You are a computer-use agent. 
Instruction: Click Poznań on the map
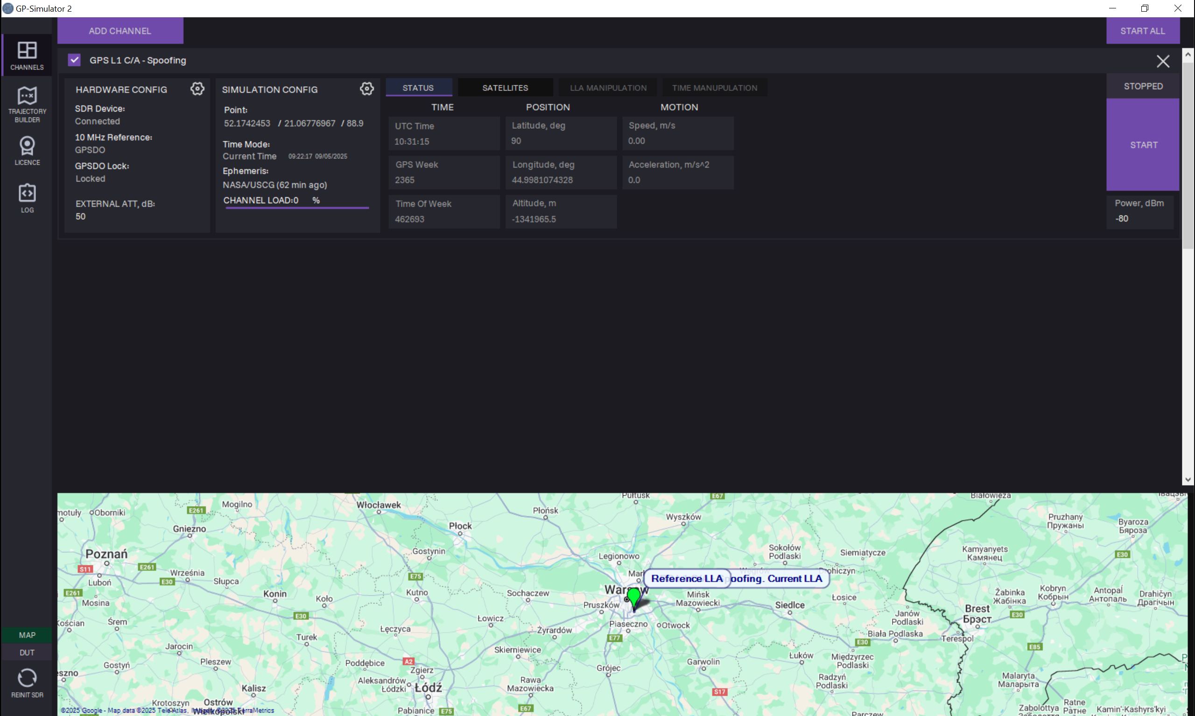(x=106, y=554)
